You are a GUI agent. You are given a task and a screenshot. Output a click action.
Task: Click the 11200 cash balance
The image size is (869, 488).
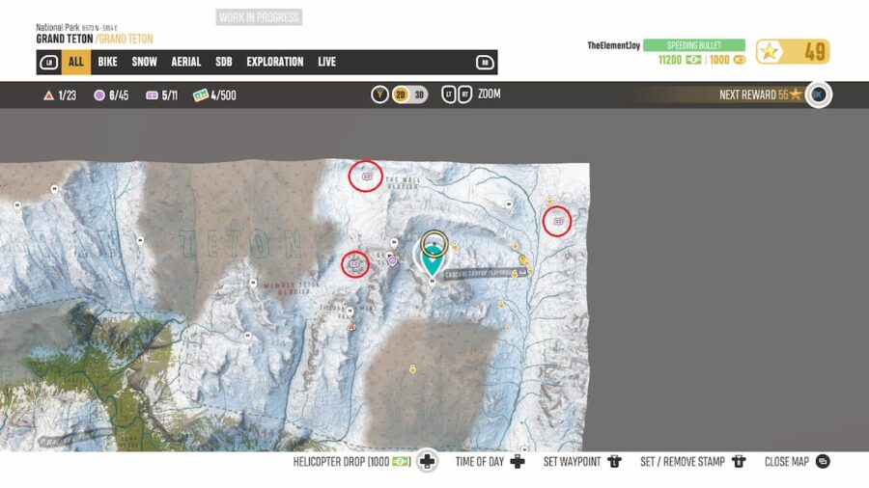[680, 60]
